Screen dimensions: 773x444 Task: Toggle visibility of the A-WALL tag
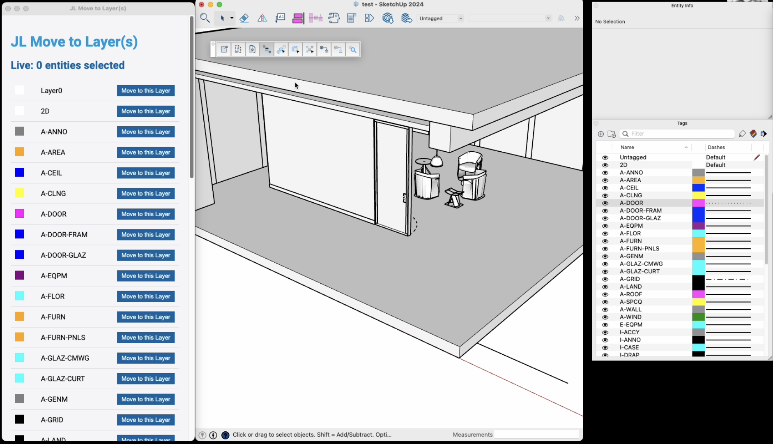[605, 310]
